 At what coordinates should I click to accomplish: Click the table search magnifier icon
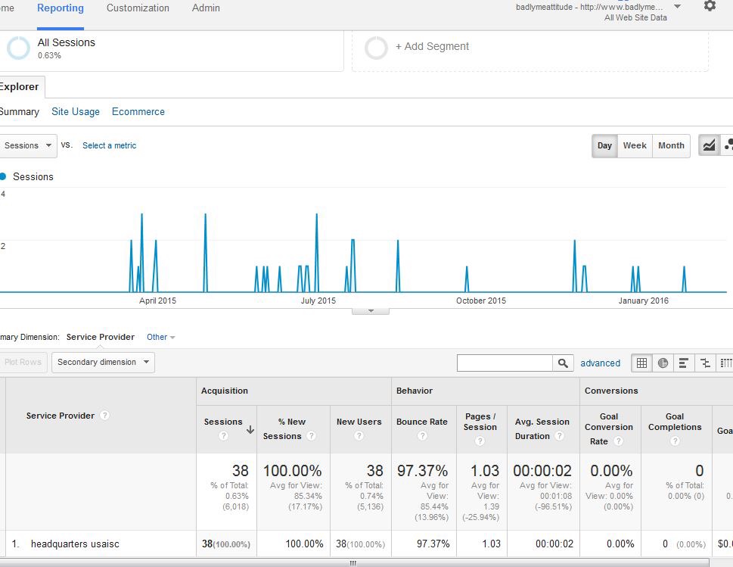tap(563, 363)
